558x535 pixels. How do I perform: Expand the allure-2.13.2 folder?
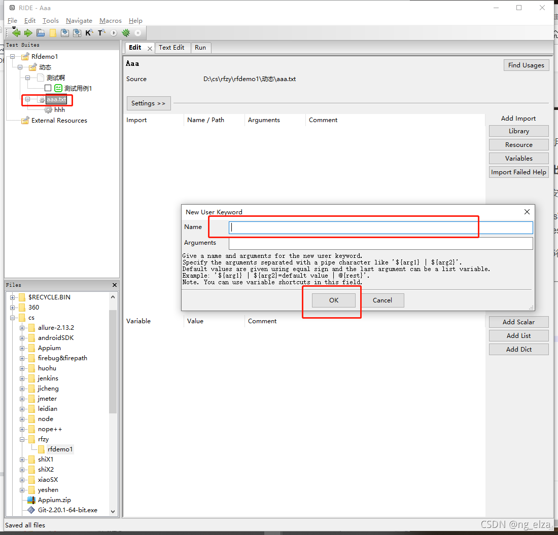22,328
